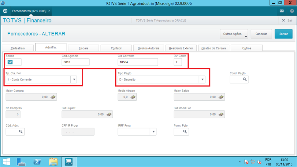Click search magnifier in Form. Pgto field
297x167 pixels.
(185, 132)
